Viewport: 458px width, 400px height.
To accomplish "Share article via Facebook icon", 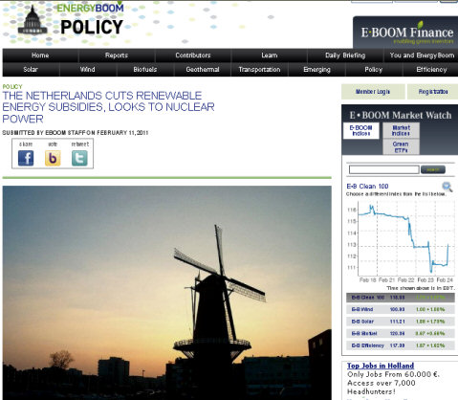I will (26, 158).
